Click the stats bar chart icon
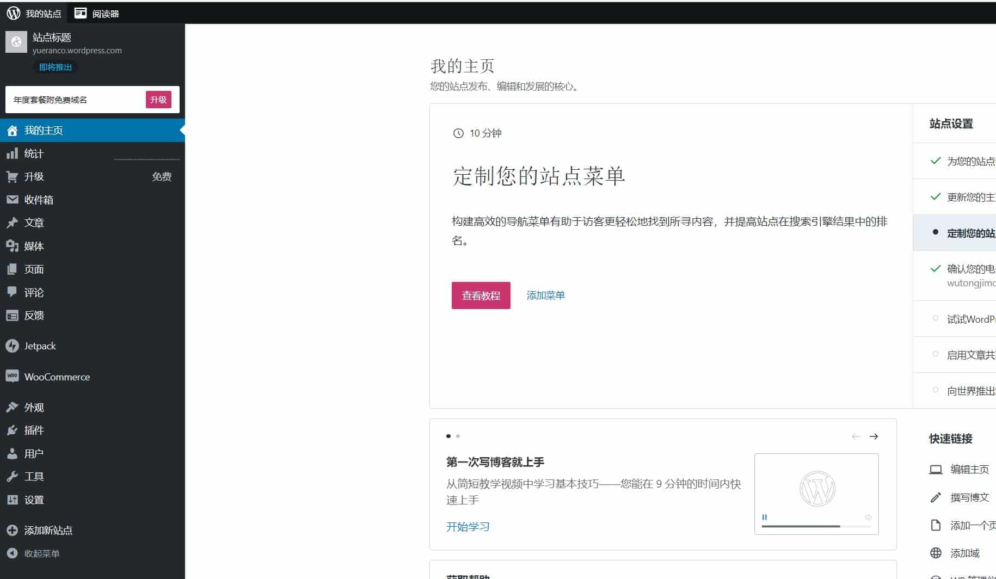This screenshot has height=579, width=996. click(12, 153)
